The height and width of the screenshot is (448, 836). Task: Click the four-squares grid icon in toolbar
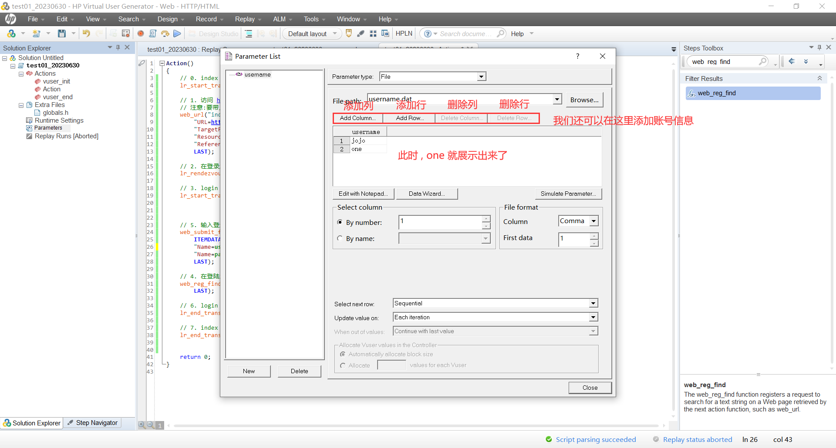tap(373, 33)
